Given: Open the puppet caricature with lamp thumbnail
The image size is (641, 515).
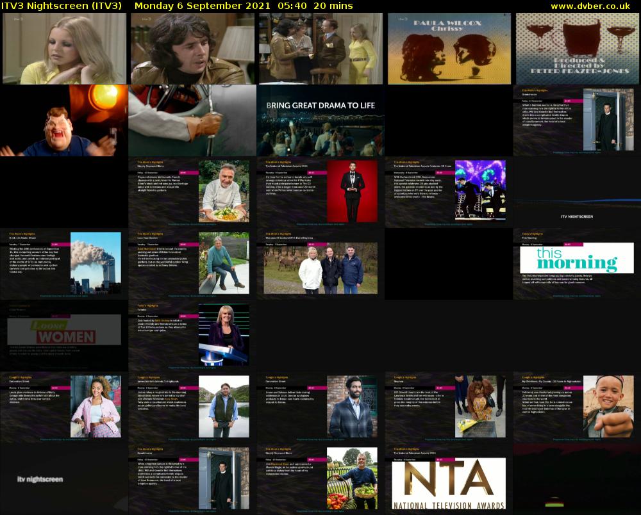Looking at the screenshot, I should 64,120.
